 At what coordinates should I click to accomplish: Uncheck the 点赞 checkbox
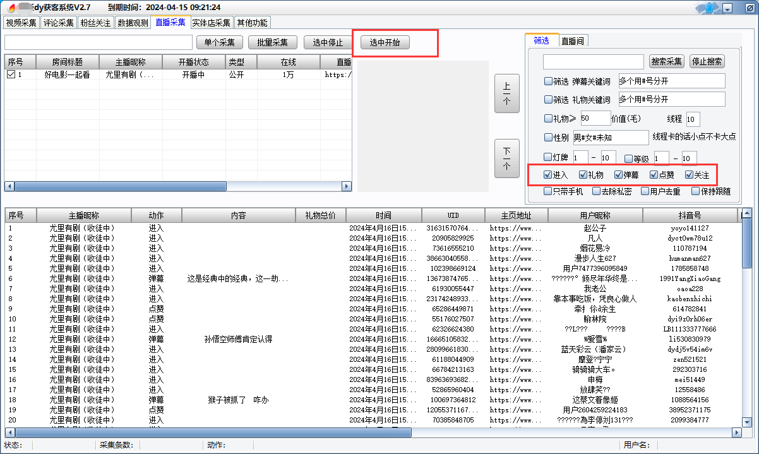[654, 175]
